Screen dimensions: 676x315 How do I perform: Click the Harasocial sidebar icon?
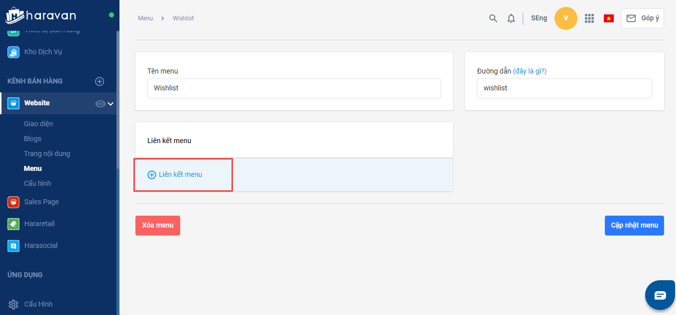[13, 245]
